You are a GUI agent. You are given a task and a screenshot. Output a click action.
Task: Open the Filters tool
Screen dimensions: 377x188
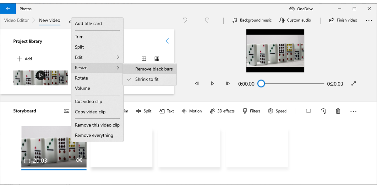tap(251, 111)
